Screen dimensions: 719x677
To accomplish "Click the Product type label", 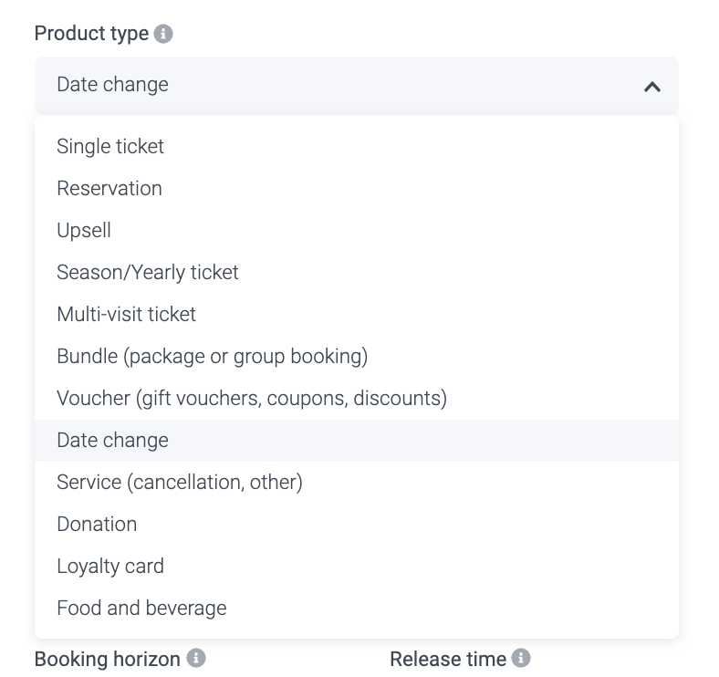I will (x=91, y=34).
